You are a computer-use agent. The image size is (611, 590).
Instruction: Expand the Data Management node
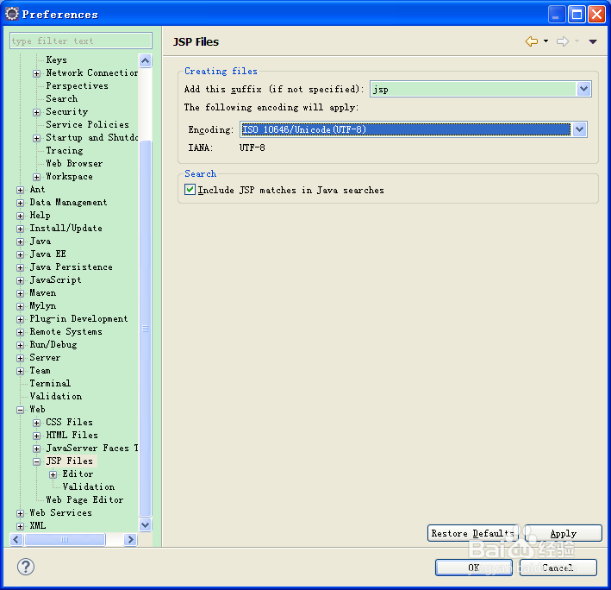[x=21, y=203]
